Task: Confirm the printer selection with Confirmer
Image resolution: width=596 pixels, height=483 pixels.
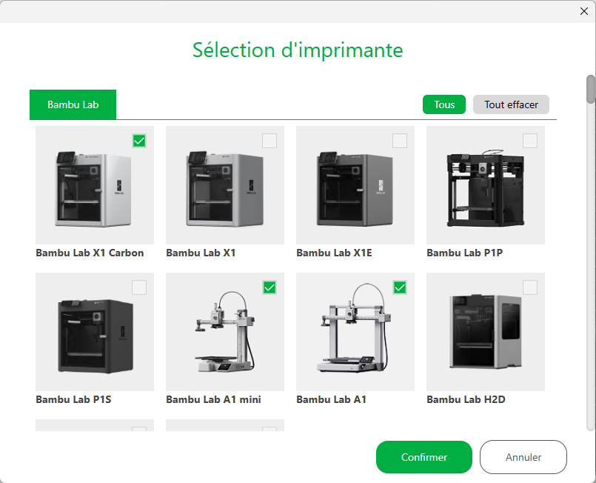Action: (x=423, y=457)
